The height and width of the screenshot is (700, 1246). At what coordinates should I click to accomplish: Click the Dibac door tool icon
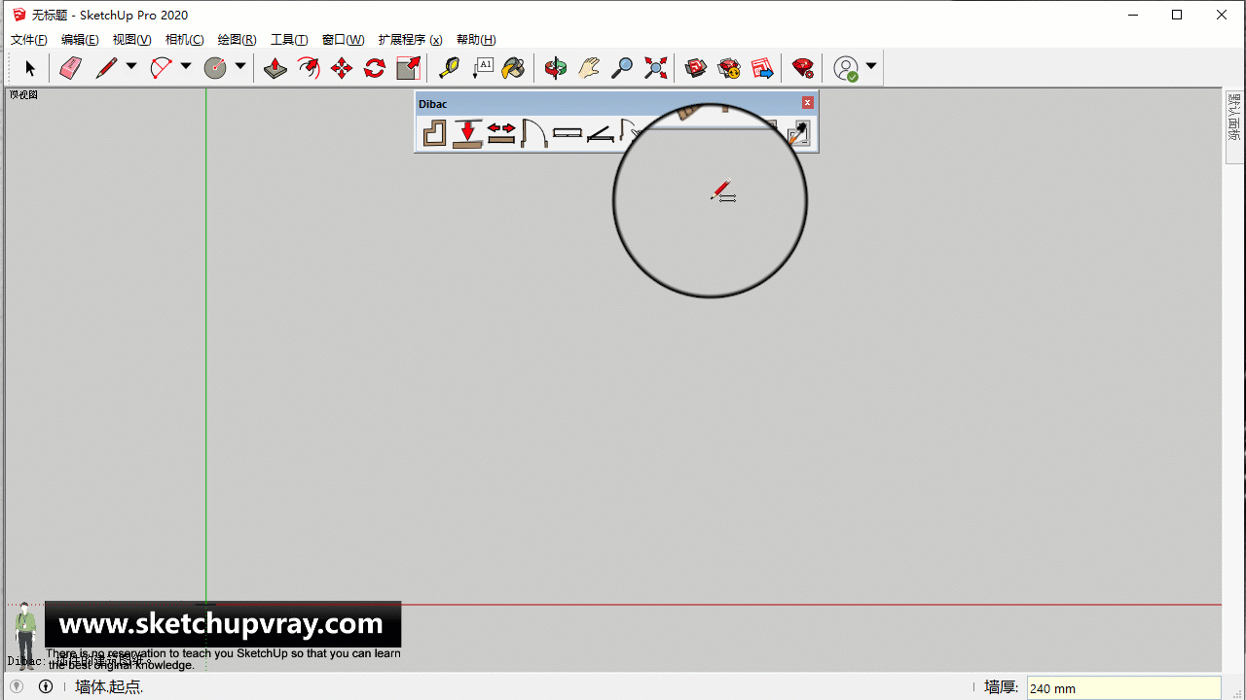[x=533, y=132]
